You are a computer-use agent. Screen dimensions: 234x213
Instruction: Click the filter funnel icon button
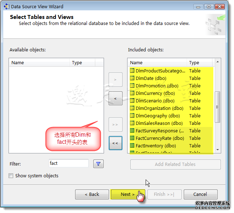click(x=98, y=164)
